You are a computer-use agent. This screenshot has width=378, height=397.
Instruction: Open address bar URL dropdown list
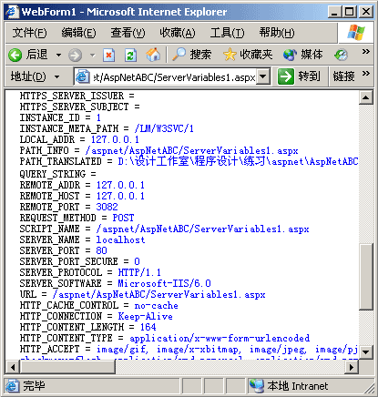(x=263, y=76)
